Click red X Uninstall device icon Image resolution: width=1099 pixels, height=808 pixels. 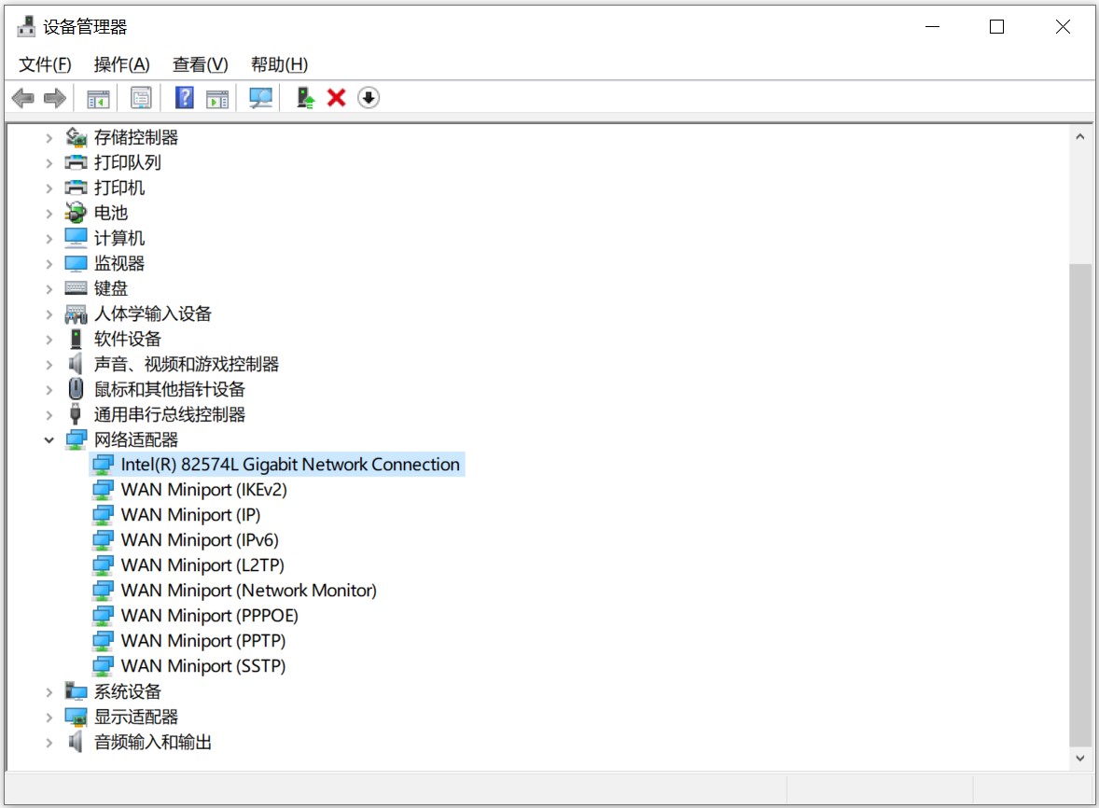337,97
